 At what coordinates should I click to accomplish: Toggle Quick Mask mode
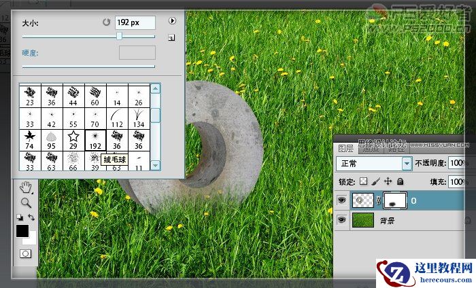tap(26, 253)
